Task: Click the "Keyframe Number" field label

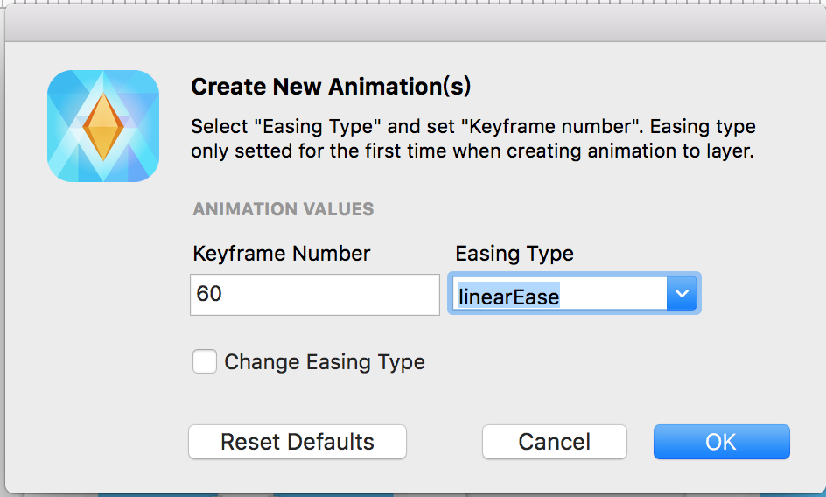Action: click(281, 254)
